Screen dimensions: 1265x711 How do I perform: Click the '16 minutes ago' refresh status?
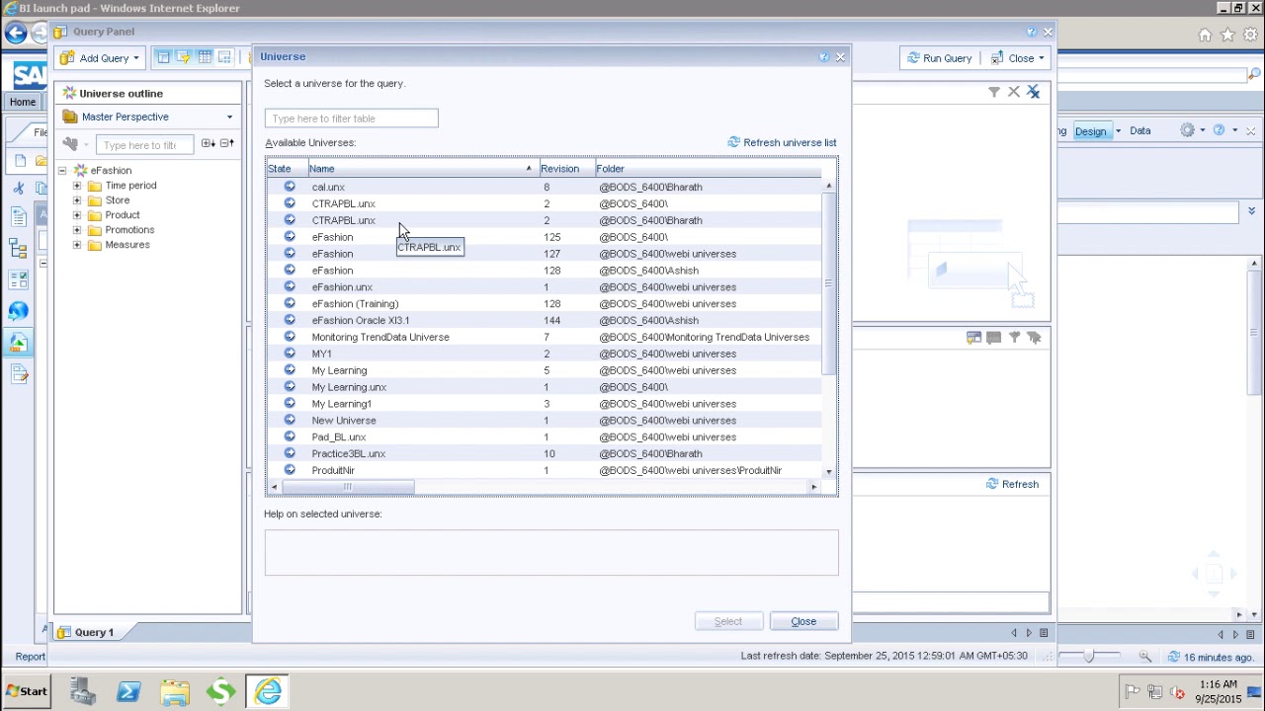(1212, 657)
